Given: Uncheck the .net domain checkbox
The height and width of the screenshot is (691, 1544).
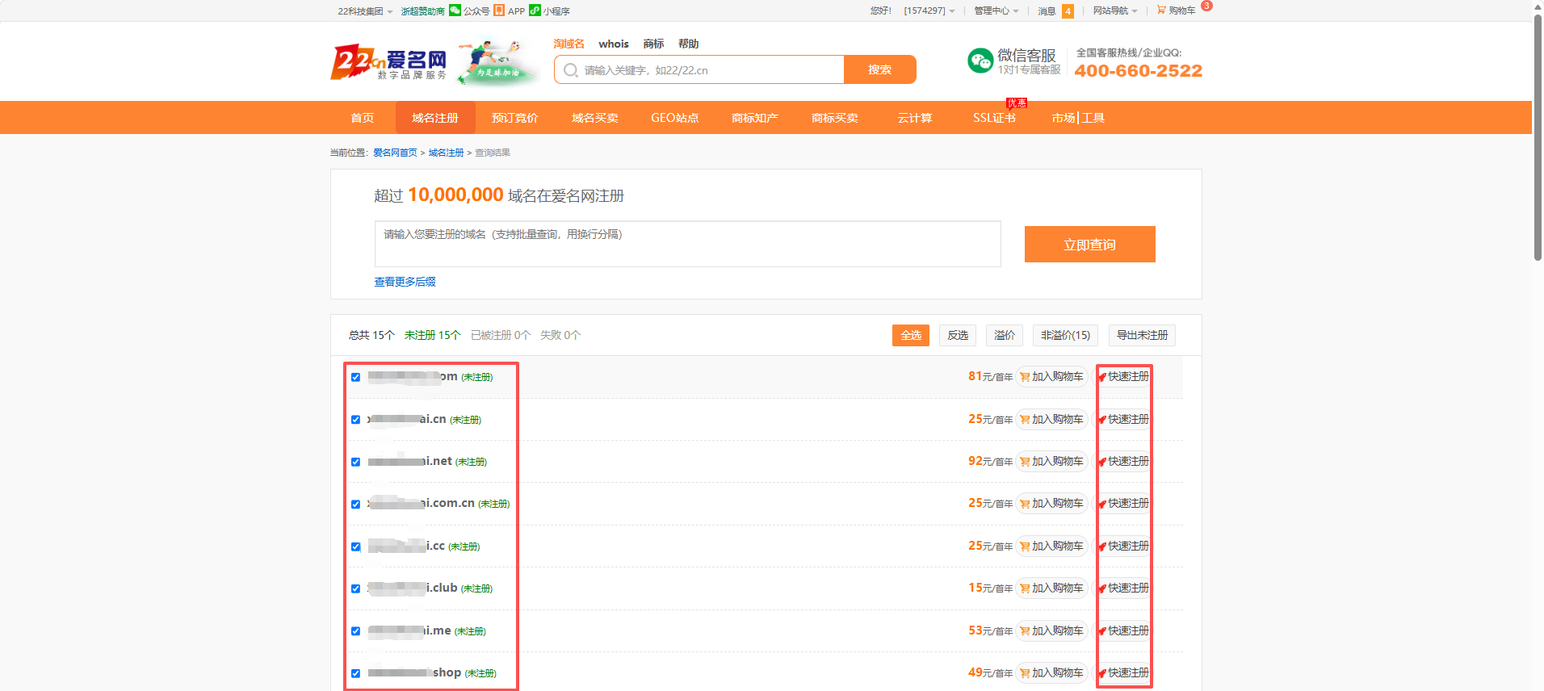Looking at the screenshot, I should [355, 462].
